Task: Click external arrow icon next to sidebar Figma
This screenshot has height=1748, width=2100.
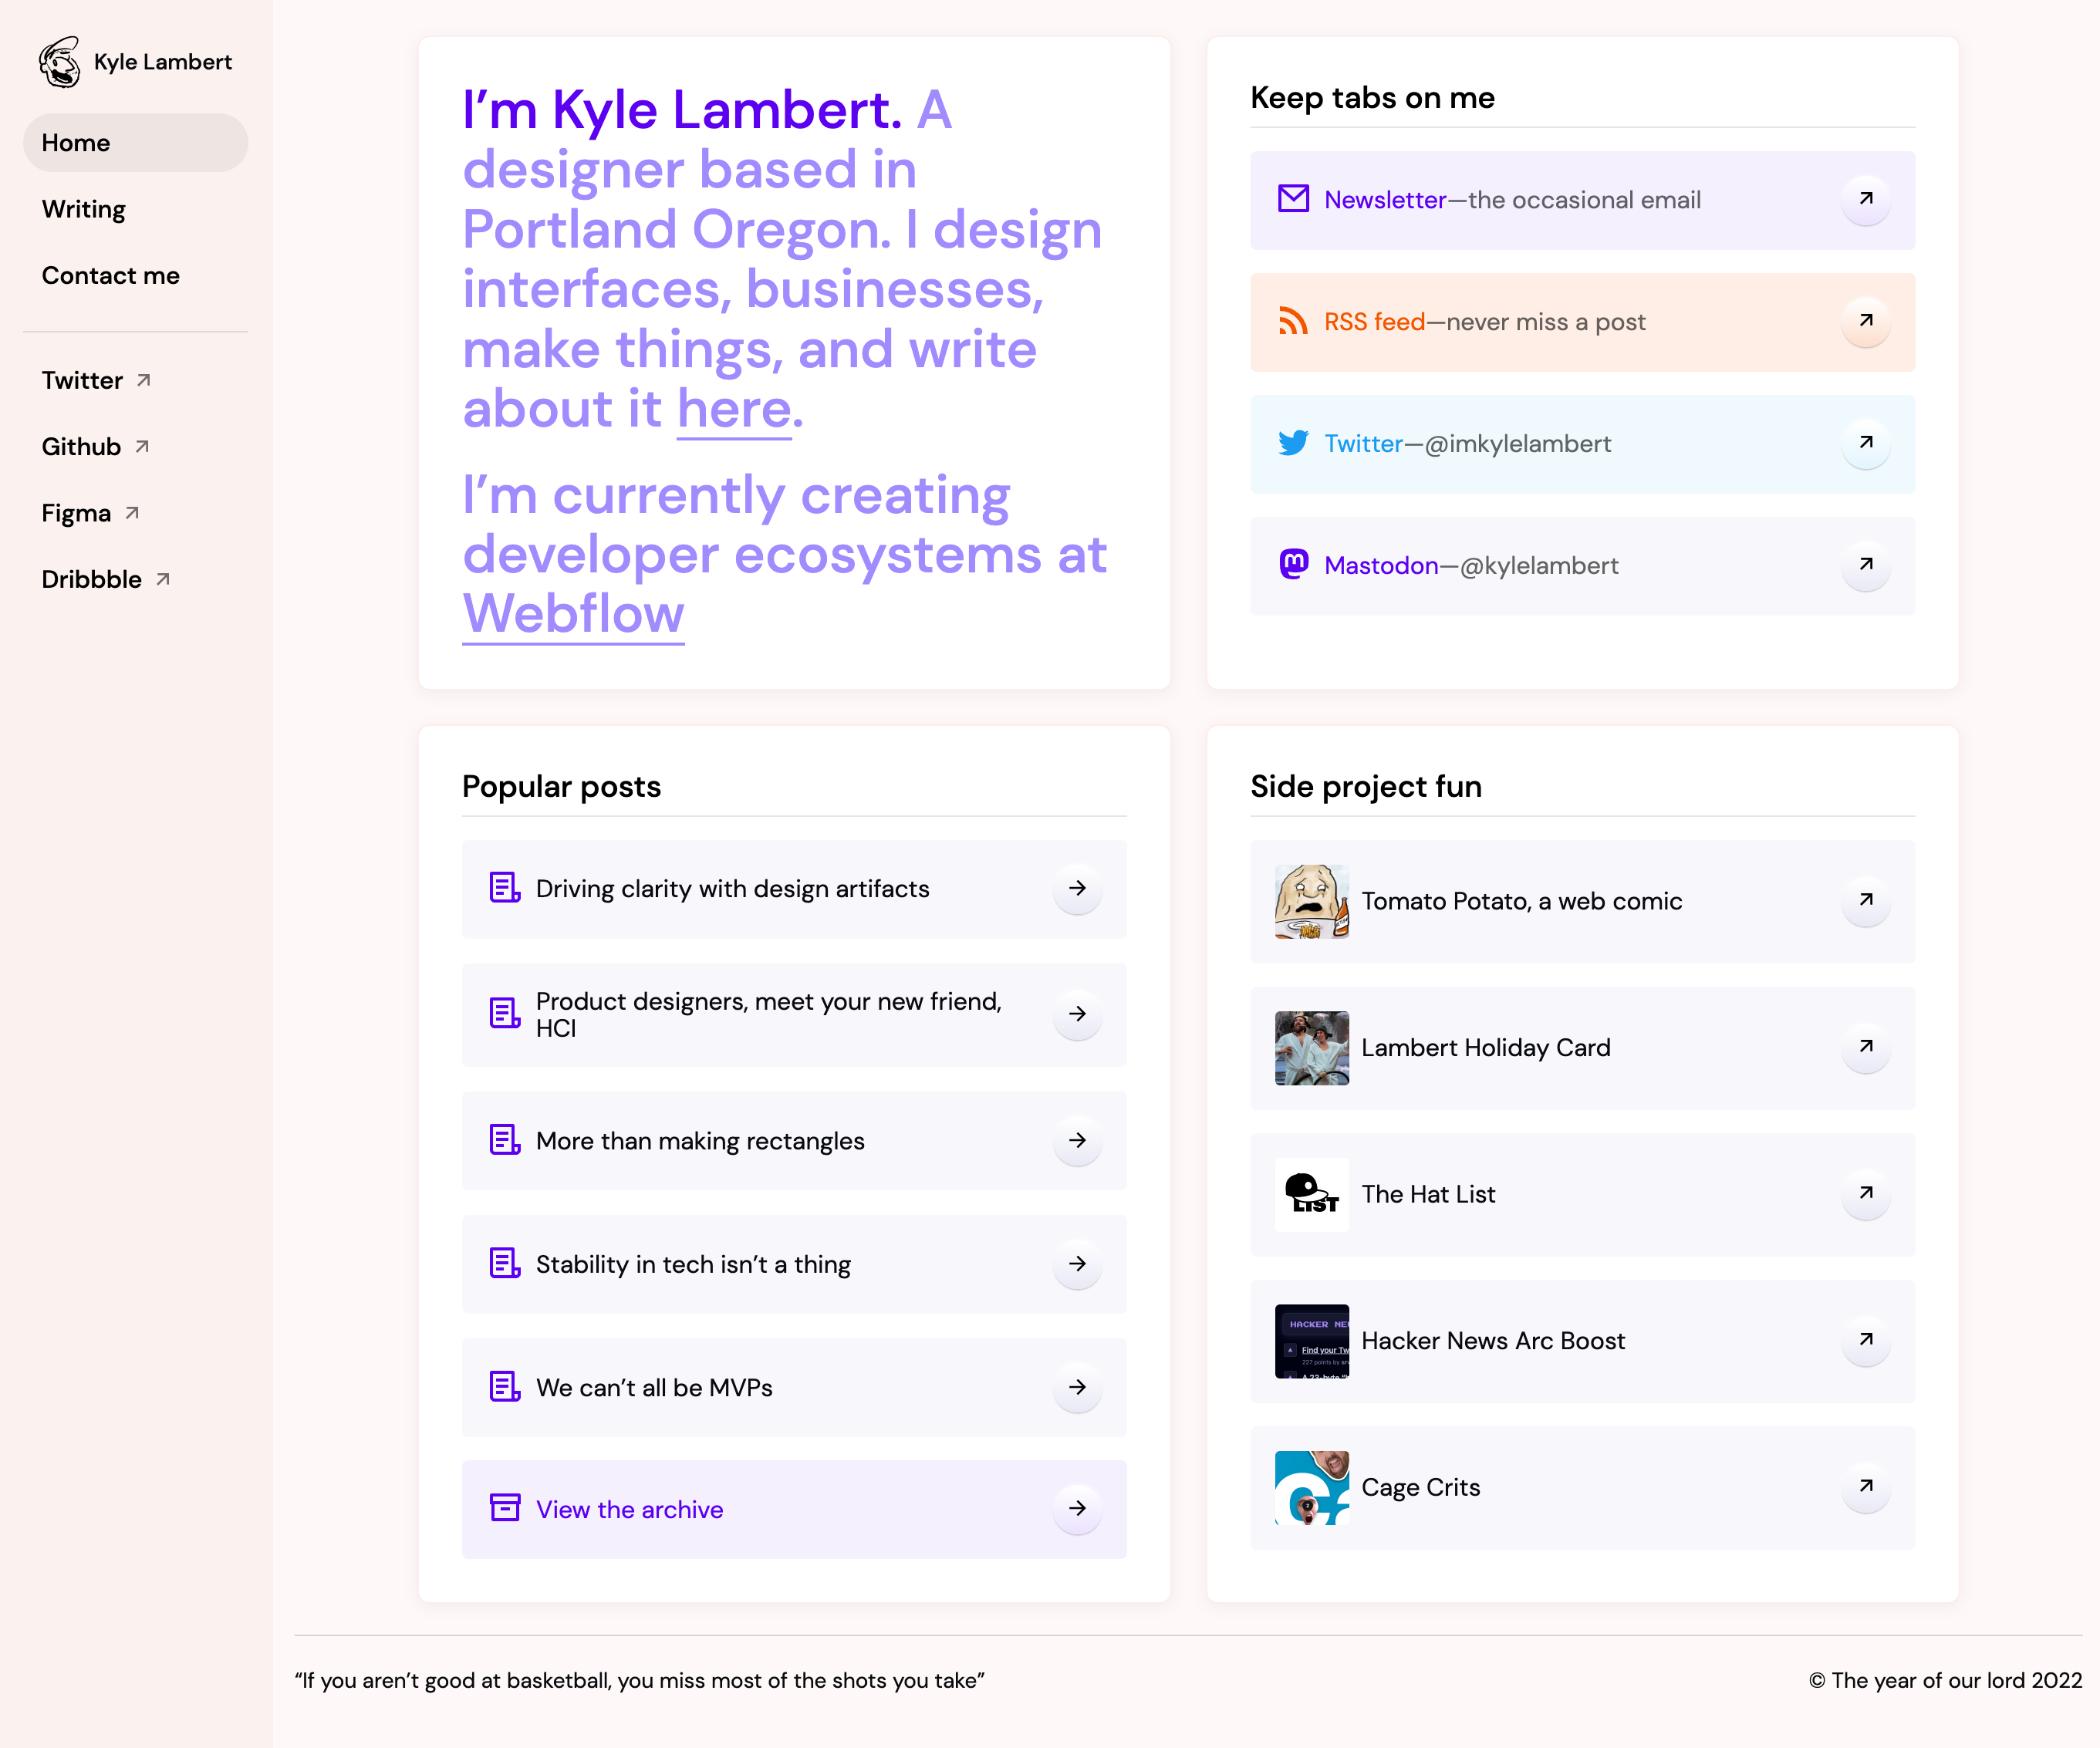Action: [x=132, y=513]
